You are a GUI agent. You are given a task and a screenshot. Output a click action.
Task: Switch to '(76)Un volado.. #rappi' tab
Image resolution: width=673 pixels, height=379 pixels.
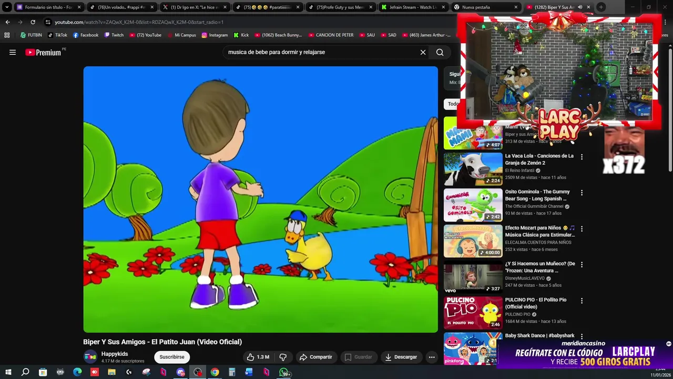(x=121, y=7)
